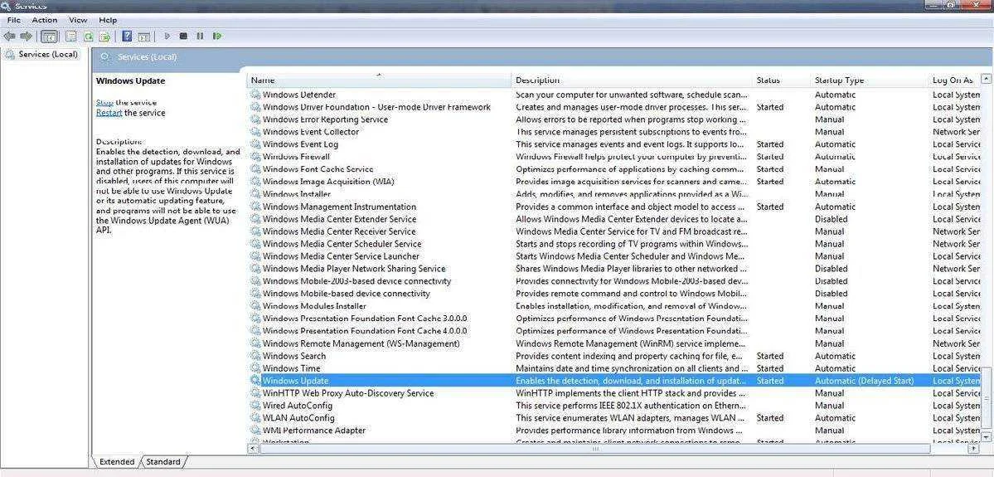994x477 pixels.
Task: Click the horizontal scrollbar thumb
Action: pyautogui.click(x=594, y=449)
